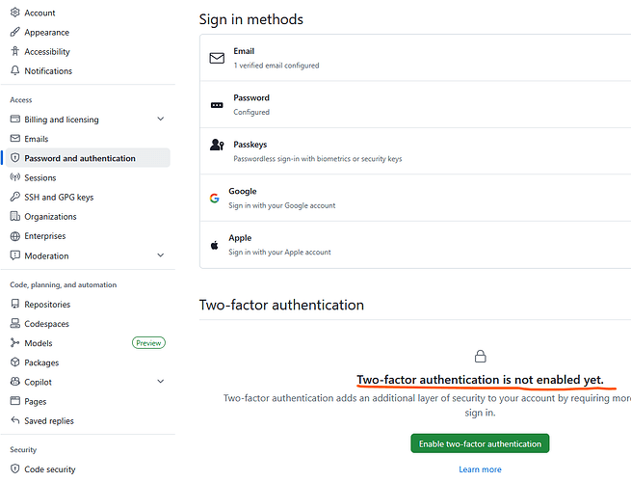The image size is (631, 482).
Task: Click the 'Code, planning, and automation' section label
Action: [x=64, y=284]
